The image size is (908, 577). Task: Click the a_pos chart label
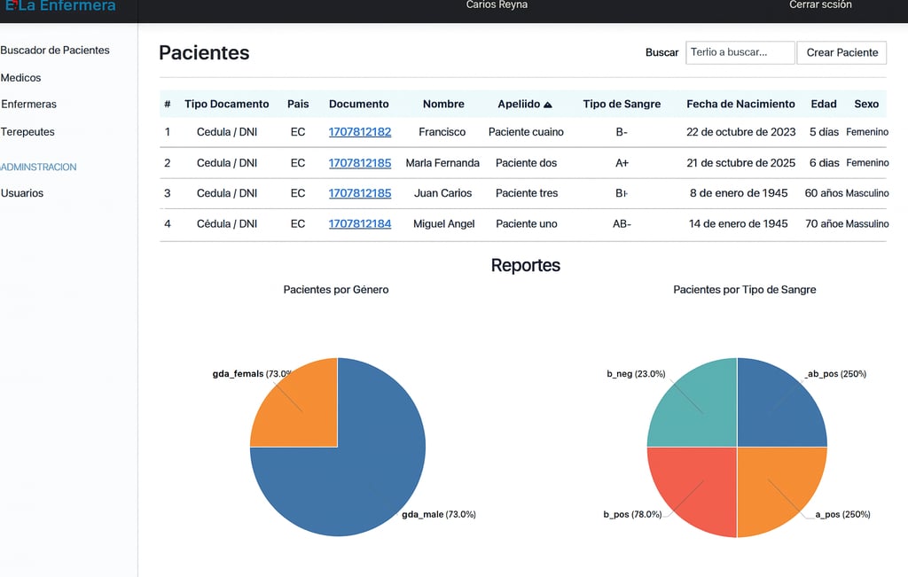[x=842, y=514]
